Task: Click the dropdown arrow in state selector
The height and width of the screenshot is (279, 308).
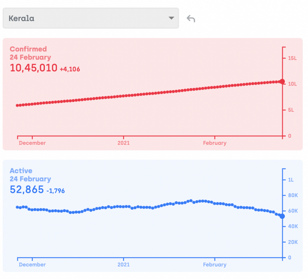Action: tap(171, 18)
